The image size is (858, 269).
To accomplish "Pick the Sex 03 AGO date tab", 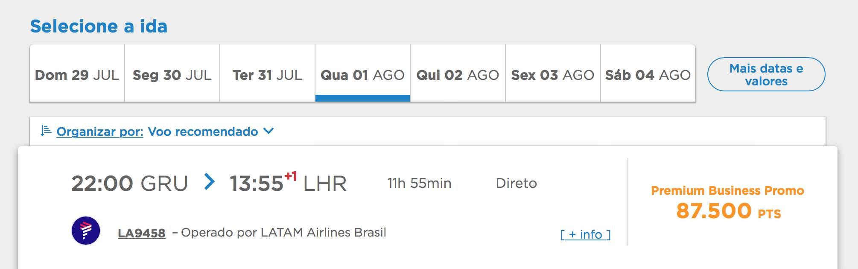I will tap(553, 73).
